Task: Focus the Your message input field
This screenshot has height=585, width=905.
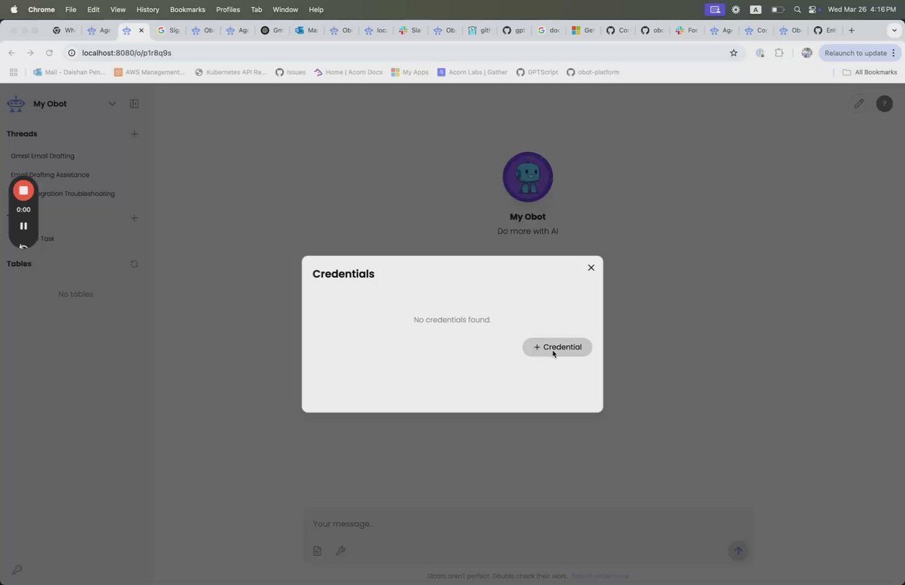Action: click(x=527, y=524)
